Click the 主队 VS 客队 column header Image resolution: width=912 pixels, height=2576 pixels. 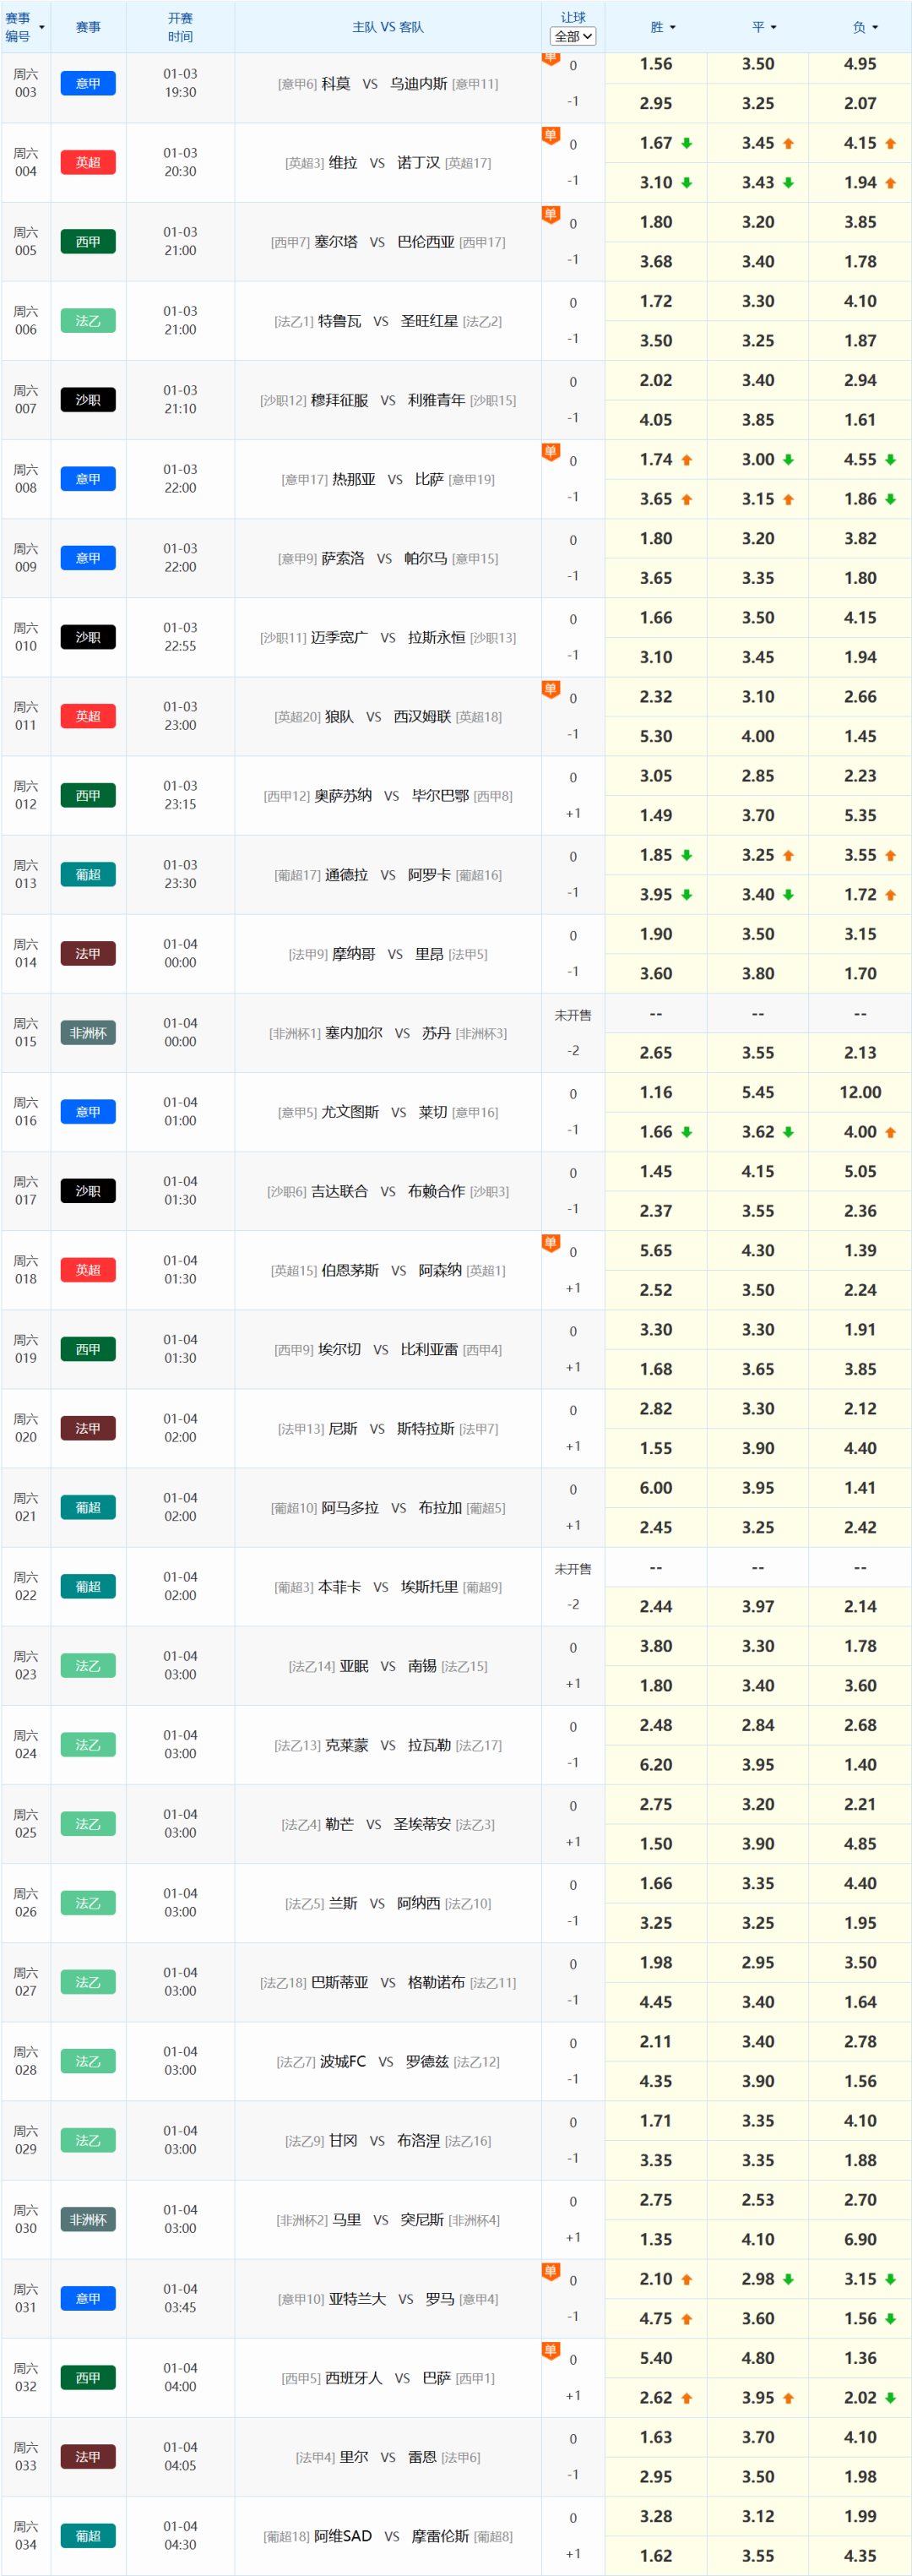coord(388,27)
